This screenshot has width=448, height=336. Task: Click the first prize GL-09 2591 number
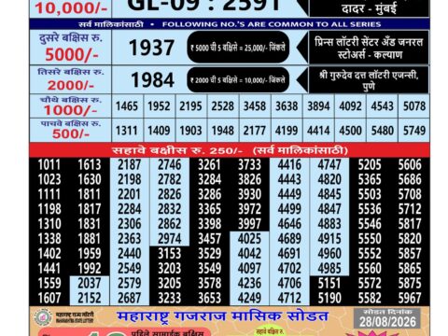click(x=203, y=6)
